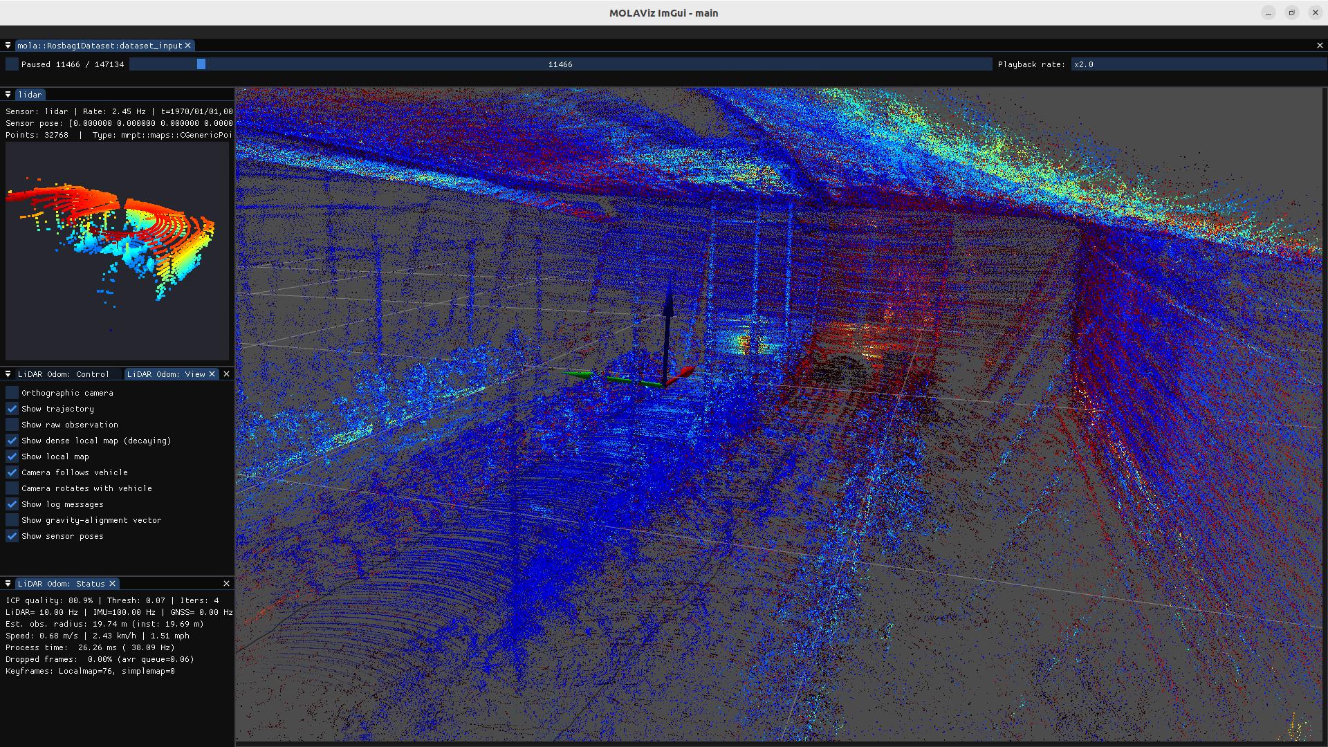Viewport: 1328px width, 747px height.
Task: Click the Process time status line
Action: (x=90, y=647)
